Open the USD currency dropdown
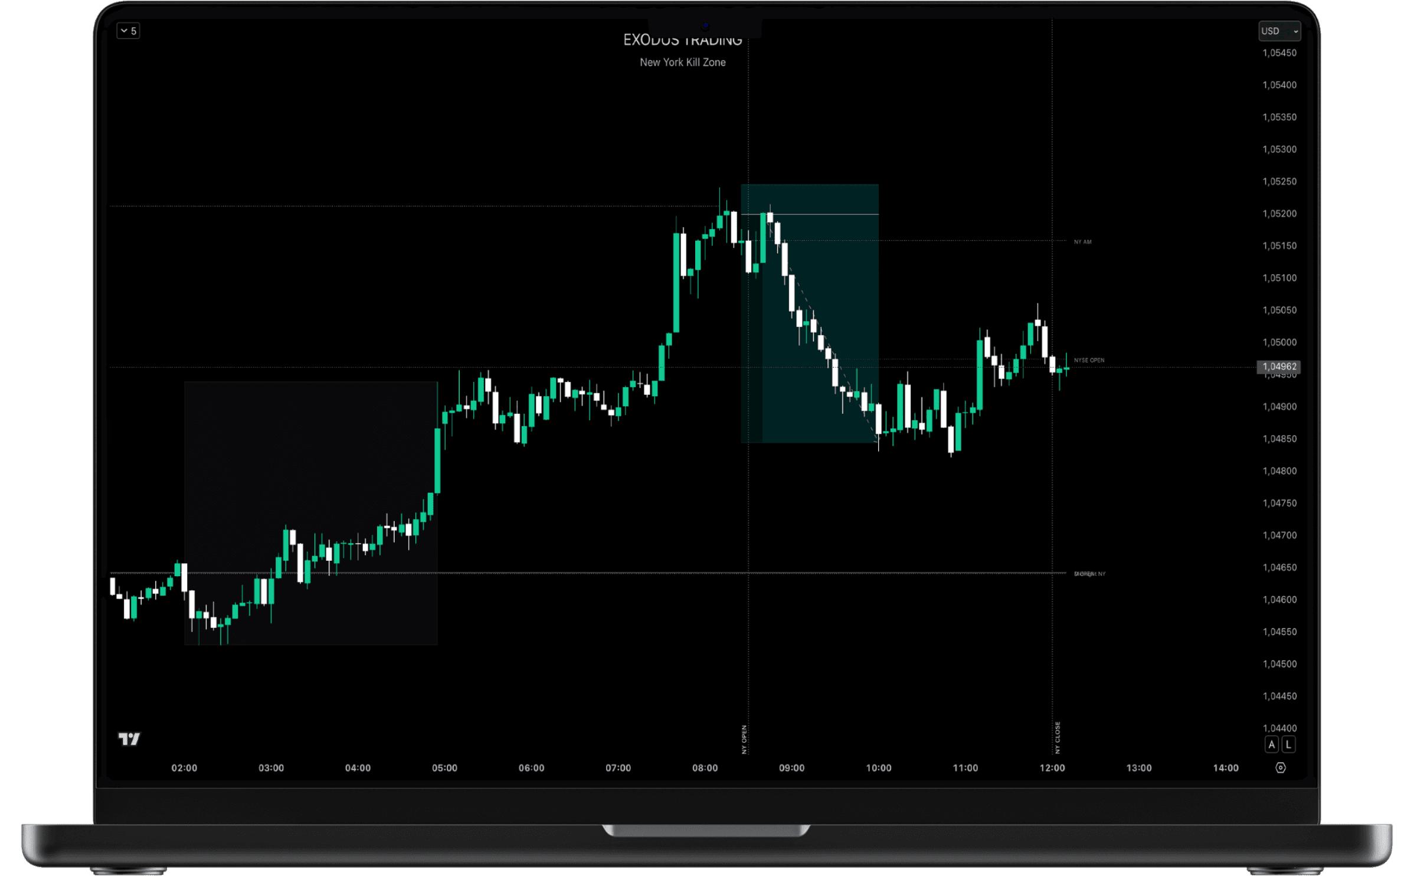The image size is (1414, 876). click(x=1279, y=31)
